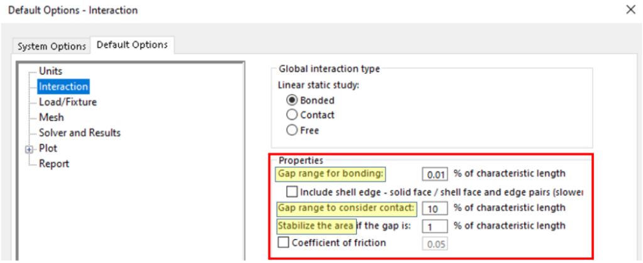Viewport: 643px width, 263px height.
Task: Switch to the System Options tab
Action: click(51, 46)
